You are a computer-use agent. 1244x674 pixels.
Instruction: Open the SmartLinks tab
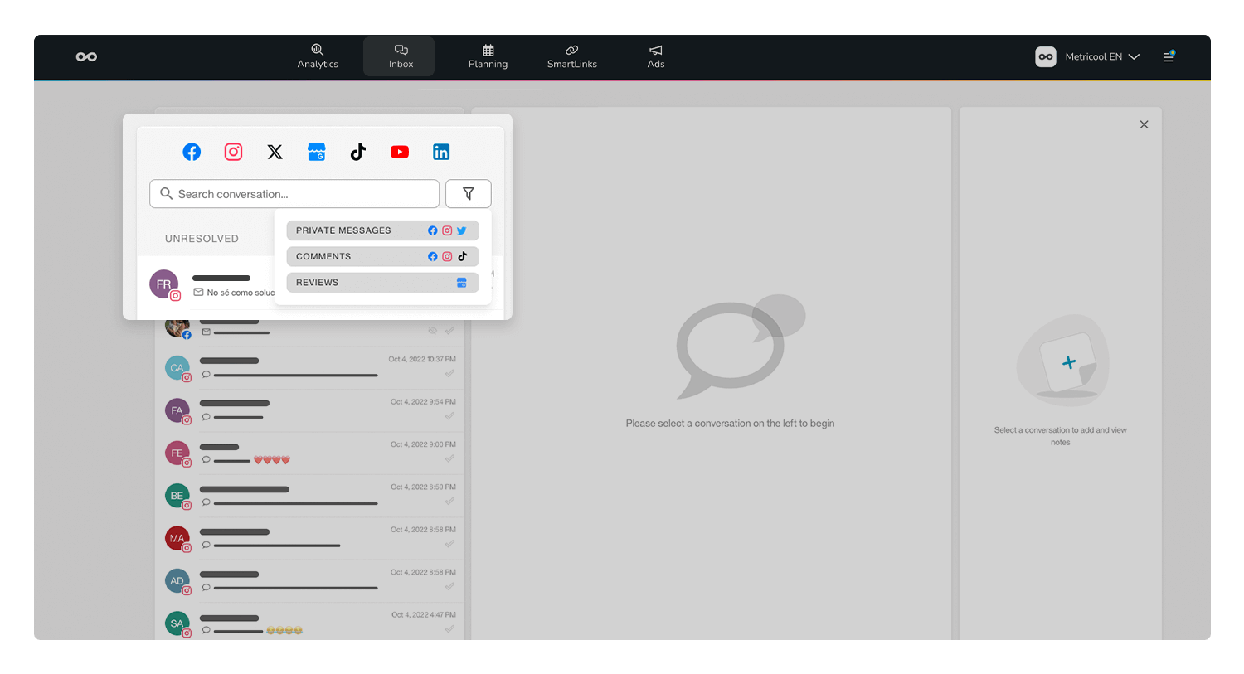(x=572, y=56)
